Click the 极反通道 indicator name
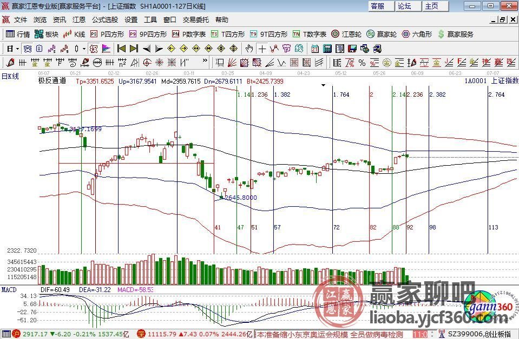 pos(52,81)
